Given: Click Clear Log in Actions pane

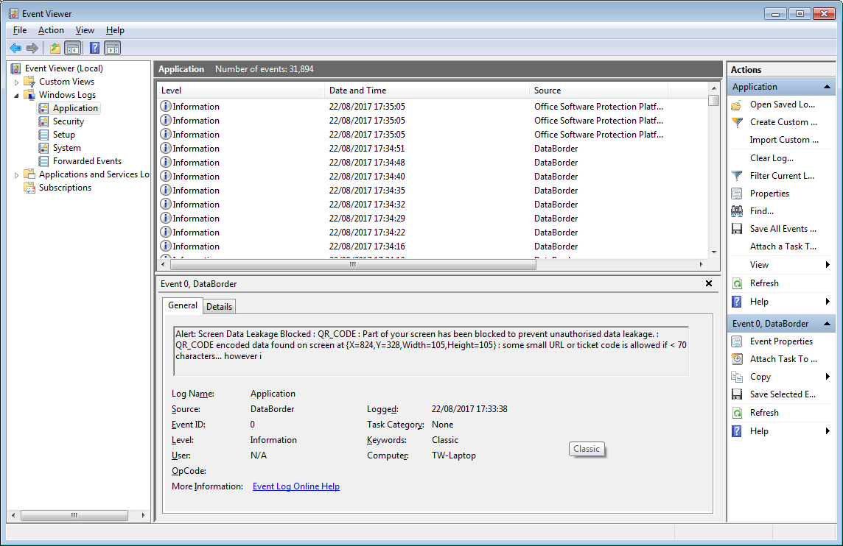Looking at the screenshot, I should tap(772, 158).
